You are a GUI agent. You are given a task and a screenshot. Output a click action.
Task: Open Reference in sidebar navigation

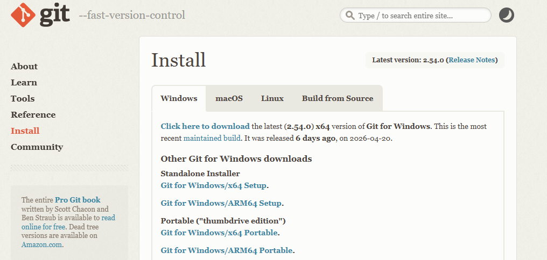point(33,114)
